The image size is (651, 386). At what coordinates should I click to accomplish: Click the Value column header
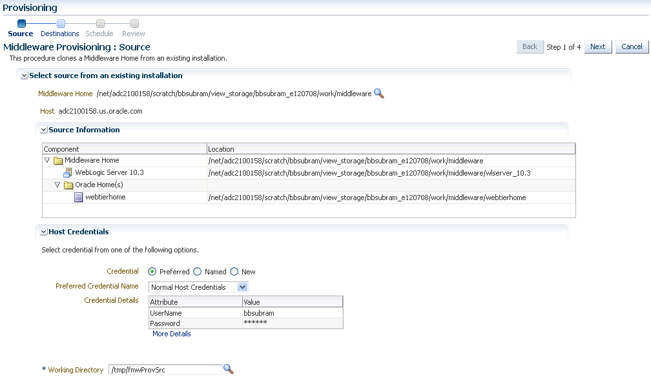[x=293, y=301]
